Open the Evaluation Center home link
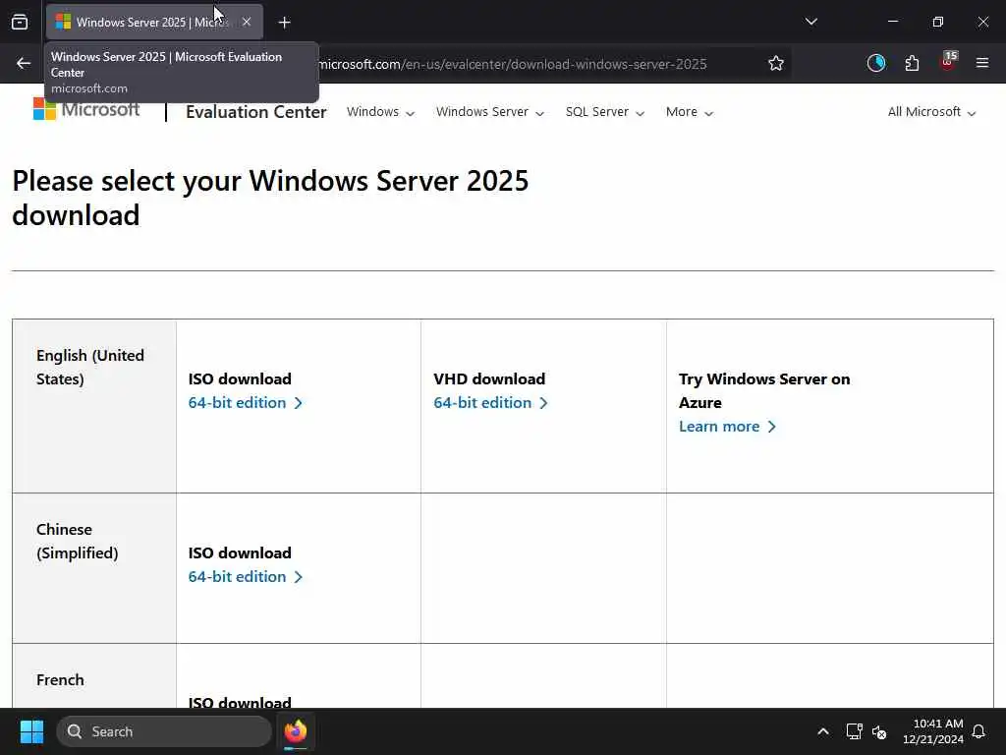The width and height of the screenshot is (1006, 755). [256, 112]
